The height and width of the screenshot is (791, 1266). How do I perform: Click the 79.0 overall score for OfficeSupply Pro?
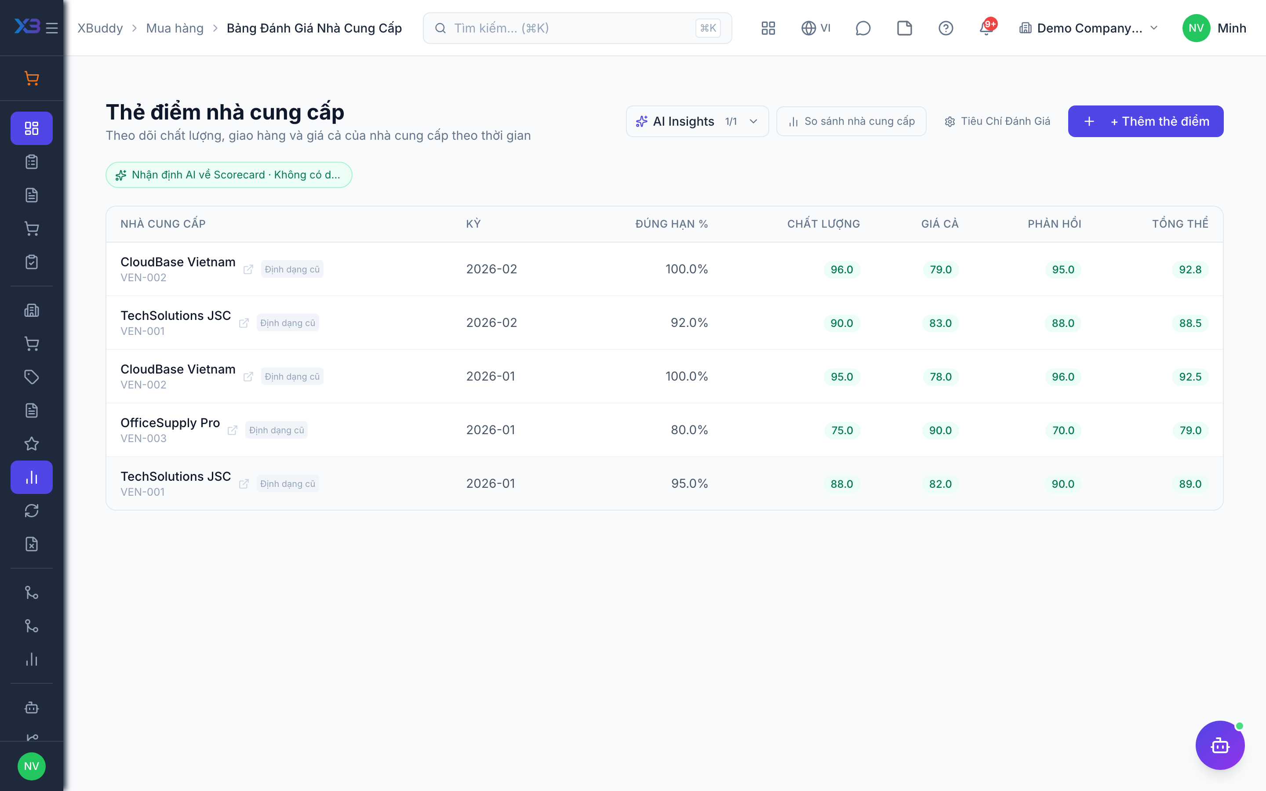[1190, 430]
